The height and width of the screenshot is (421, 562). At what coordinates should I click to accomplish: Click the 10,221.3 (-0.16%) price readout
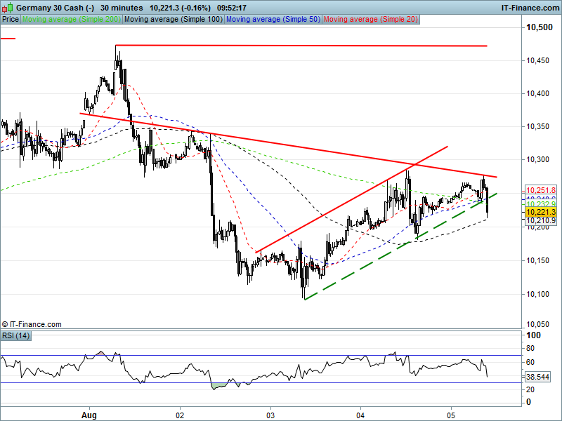[x=180, y=8]
